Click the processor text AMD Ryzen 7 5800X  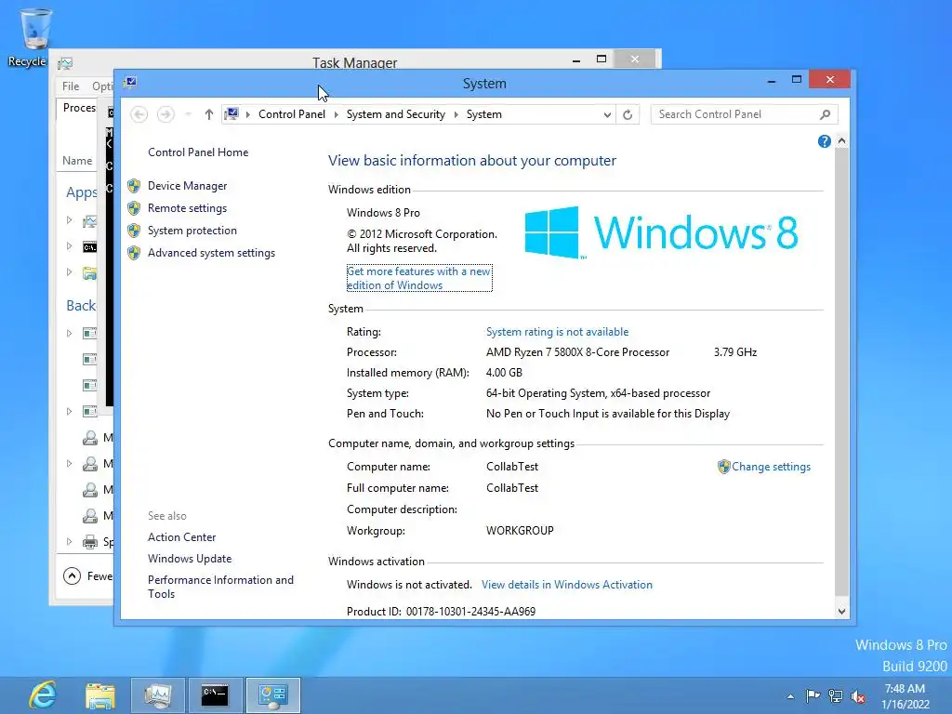pyautogui.click(x=577, y=352)
